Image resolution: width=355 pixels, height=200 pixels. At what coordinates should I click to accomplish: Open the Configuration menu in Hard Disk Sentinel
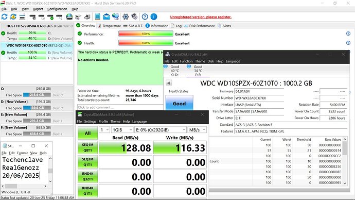click(57, 9)
